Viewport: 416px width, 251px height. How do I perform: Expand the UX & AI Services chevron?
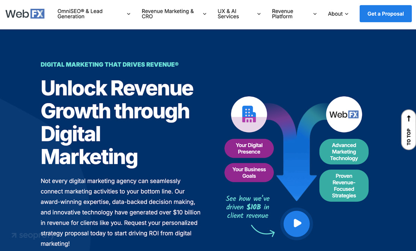[x=259, y=14]
